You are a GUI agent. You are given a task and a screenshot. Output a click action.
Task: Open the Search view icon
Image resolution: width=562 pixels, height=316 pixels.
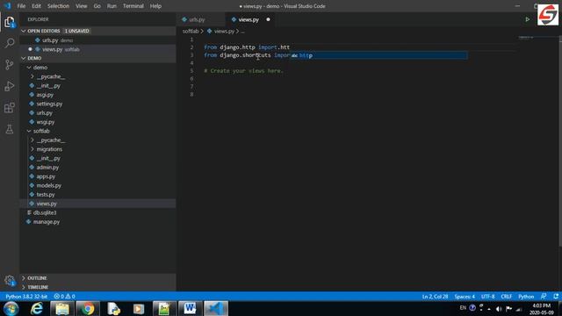[10, 43]
